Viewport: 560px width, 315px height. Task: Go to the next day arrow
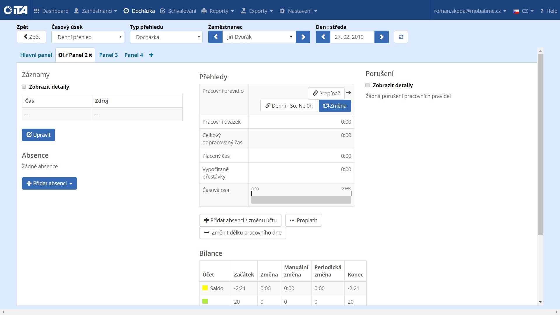[381, 37]
